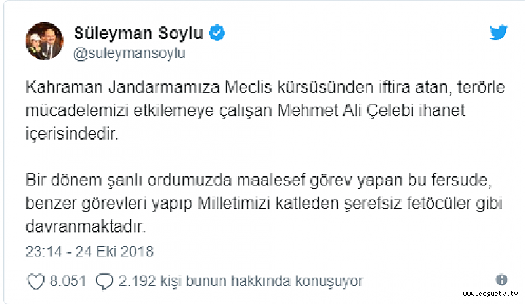This screenshot has width=525, height=304.
Task: Click the speech bubble reply icon
Action: coord(104,280)
